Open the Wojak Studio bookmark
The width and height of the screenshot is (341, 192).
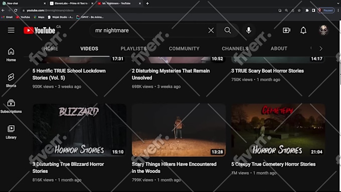(x=60, y=17)
